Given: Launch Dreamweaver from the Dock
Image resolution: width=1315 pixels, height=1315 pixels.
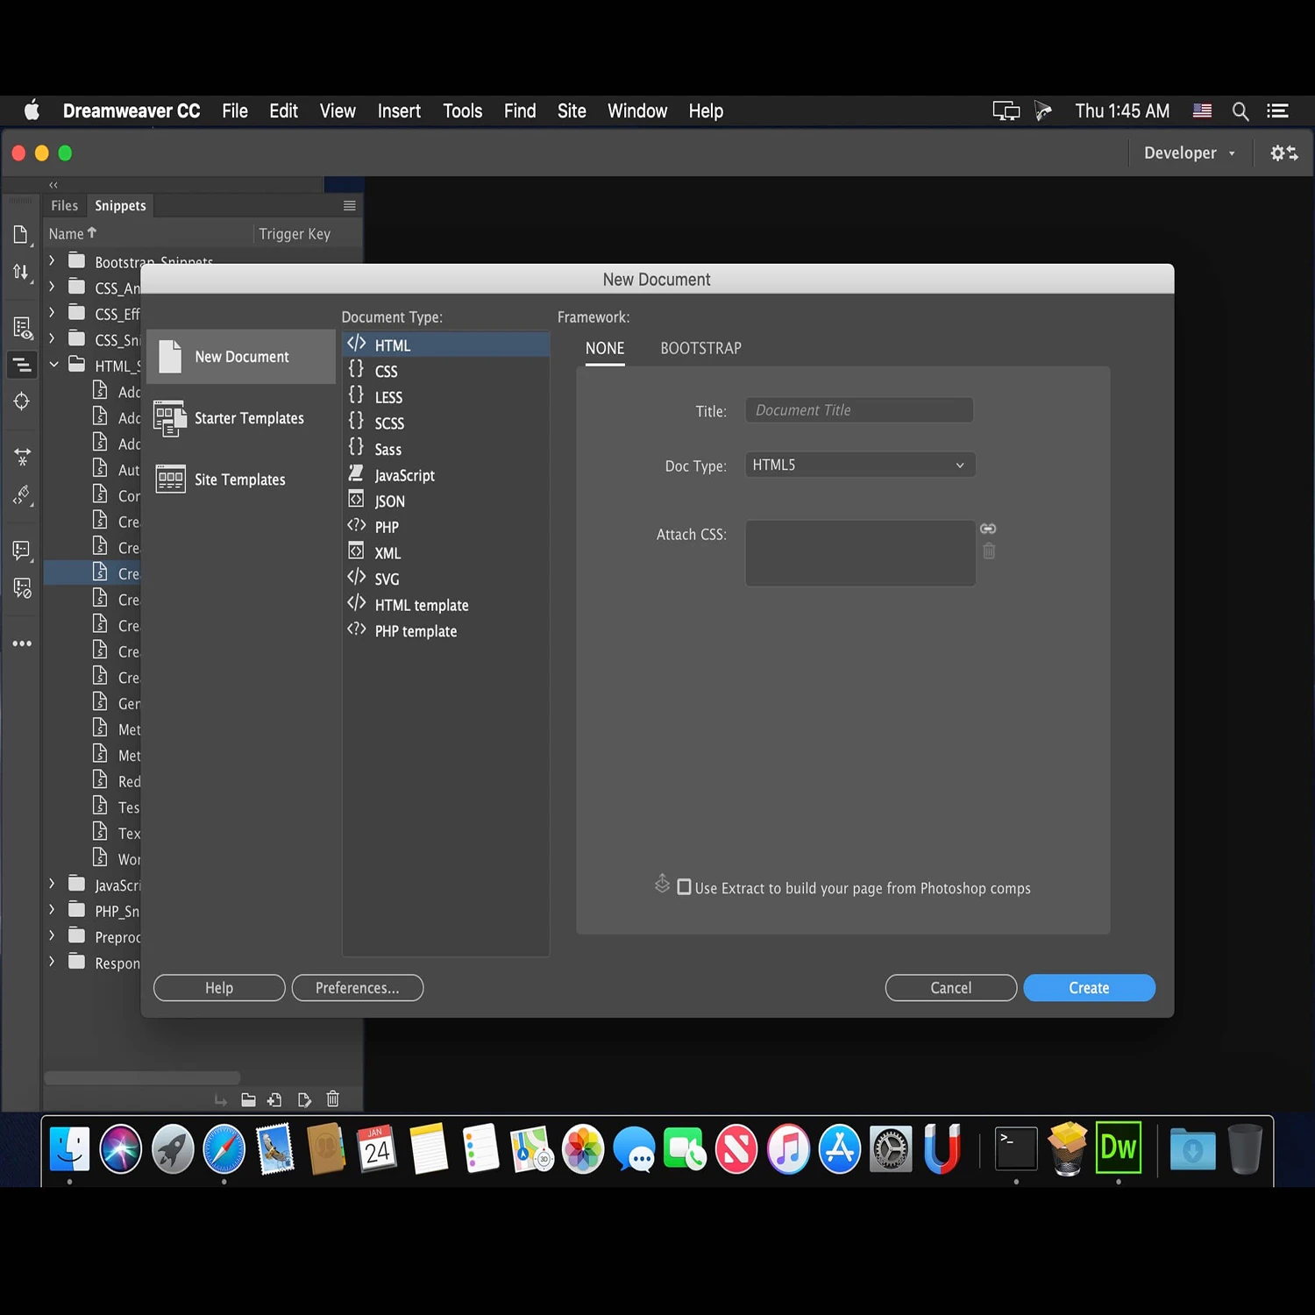Looking at the screenshot, I should click(1119, 1148).
